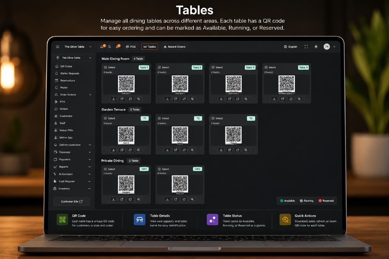Tick the Select checkbox for Table 2

tap(159, 67)
